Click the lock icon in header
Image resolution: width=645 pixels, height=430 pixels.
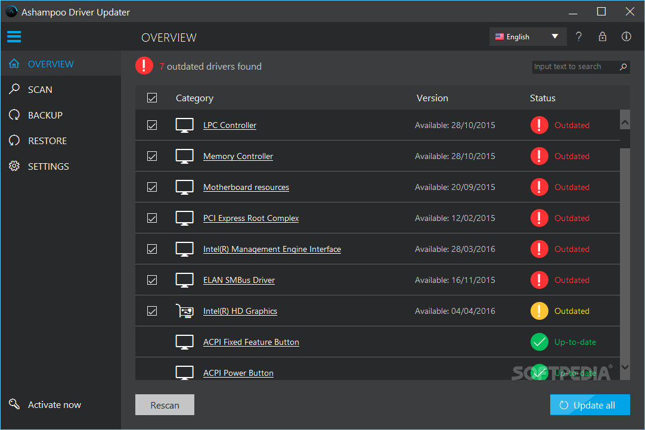pos(602,36)
